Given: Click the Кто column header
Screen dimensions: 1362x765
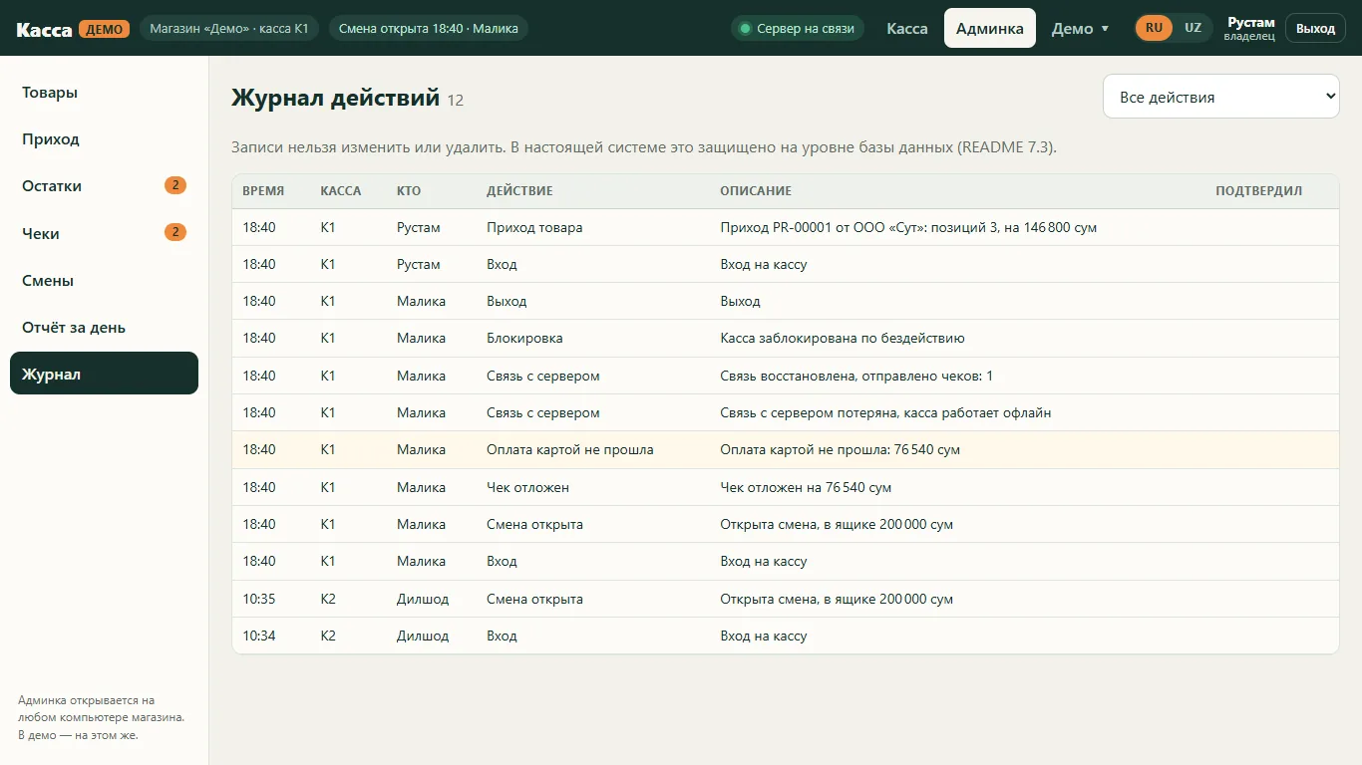Looking at the screenshot, I should (409, 191).
